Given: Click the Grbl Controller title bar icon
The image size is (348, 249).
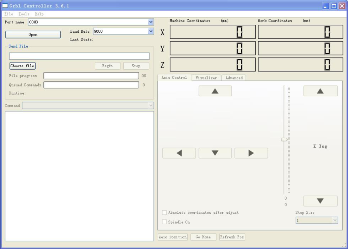Looking at the screenshot, I should point(5,6).
